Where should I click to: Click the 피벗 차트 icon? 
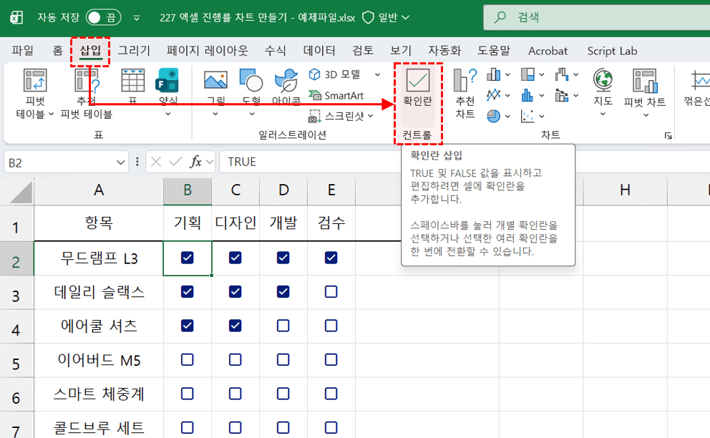[644, 81]
